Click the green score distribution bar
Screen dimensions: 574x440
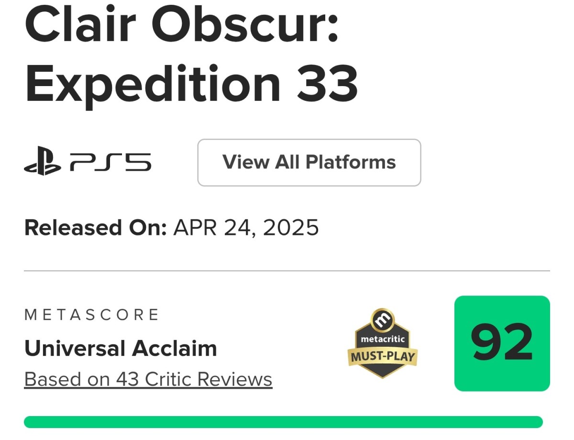tap(283, 422)
